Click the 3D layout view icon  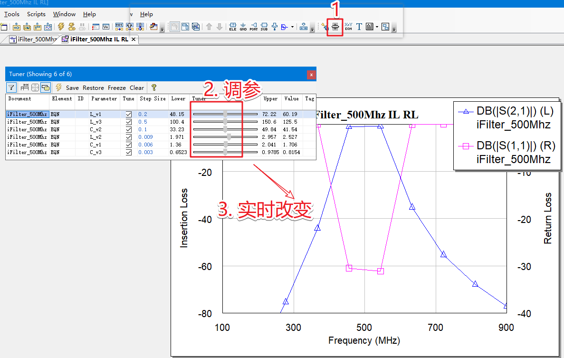tap(196, 27)
